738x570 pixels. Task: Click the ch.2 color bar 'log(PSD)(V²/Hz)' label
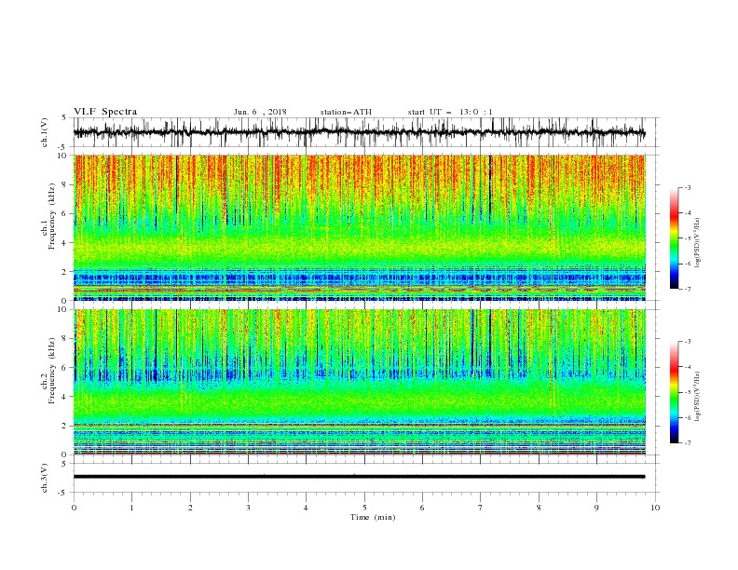click(698, 396)
